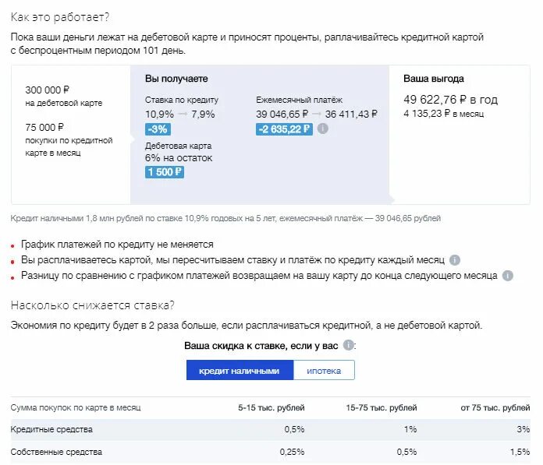Open info icon beside 'Ваша скидка к ставке'
The height and width of the screenshot is (465, 543).
pyautogui.click(x=349, y=345)
